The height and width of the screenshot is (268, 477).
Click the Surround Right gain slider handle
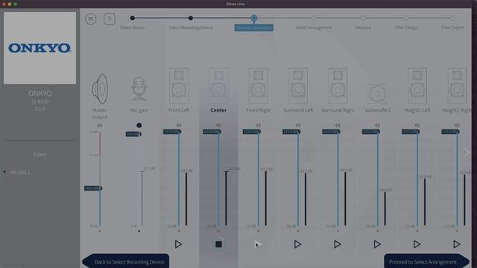click(x=331, y=132)
